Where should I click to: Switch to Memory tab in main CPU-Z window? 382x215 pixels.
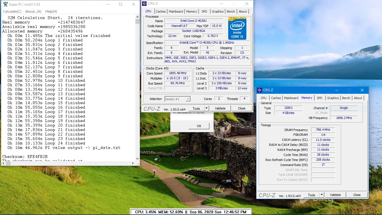192,11
